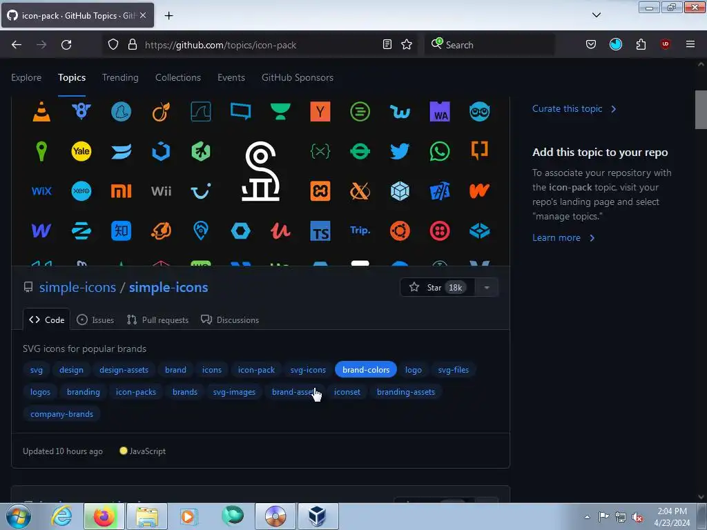Viewport: 707px width, 530px height.
Task: Open a new tab with plus button
Action: pos(168,16)
